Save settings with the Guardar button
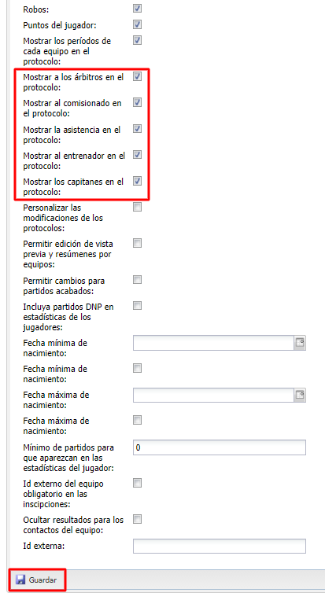 point(37,580)
